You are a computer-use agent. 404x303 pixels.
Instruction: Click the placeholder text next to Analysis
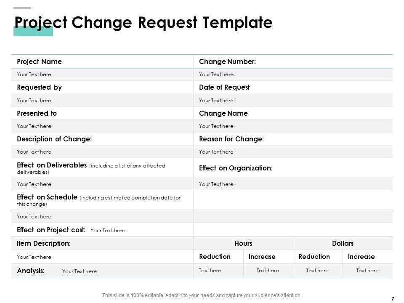pyautogui.click(x=80, y=271)
